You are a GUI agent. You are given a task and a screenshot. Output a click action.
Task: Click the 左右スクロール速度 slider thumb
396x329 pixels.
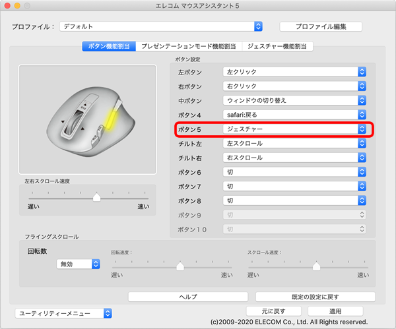(x=97, y=197)
